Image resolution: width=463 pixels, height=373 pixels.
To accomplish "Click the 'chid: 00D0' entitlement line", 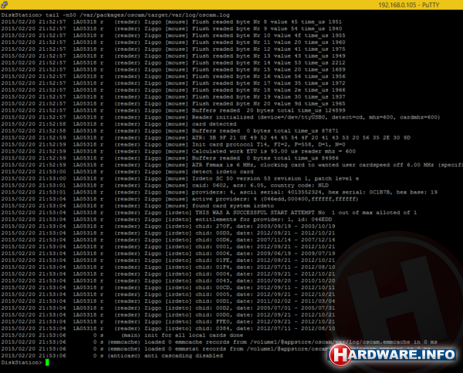I will (x=168, y=315).
